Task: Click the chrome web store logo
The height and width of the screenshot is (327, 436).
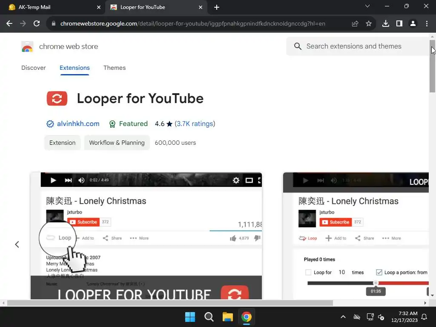Action: (x=27, y=46)
